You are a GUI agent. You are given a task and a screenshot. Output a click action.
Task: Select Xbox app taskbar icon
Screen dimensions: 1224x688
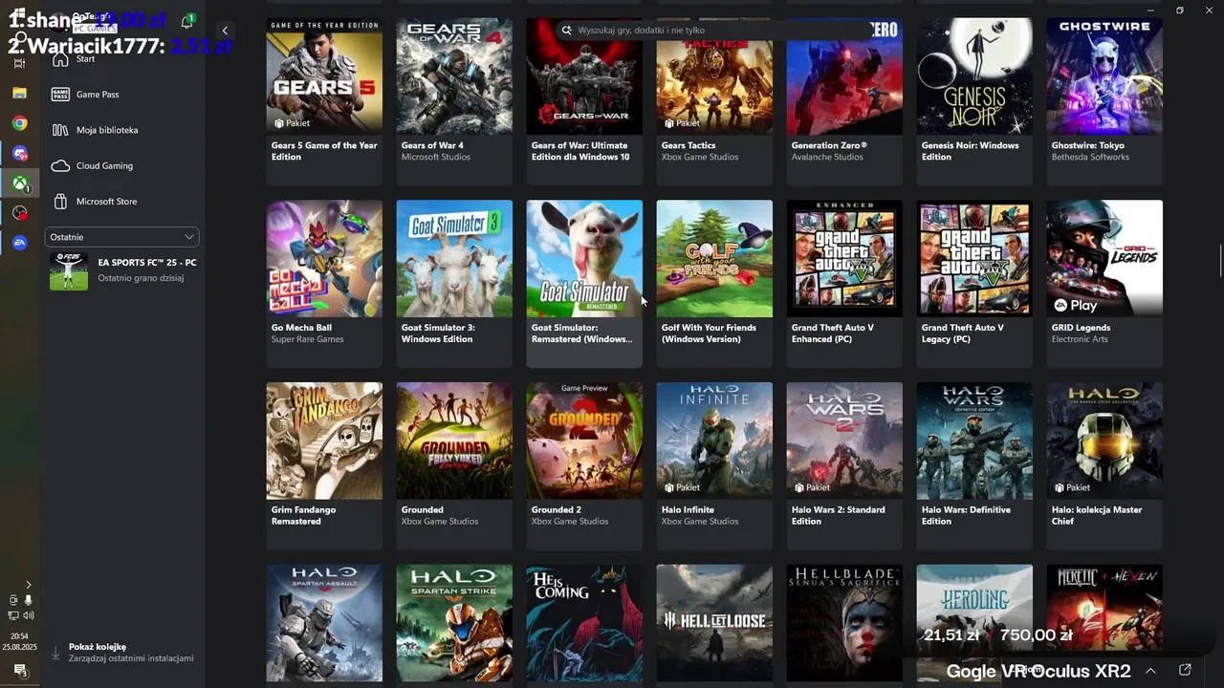(19, 183)
